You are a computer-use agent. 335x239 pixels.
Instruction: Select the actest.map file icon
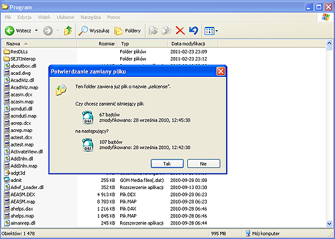pyautogui.click(x=7, y=144)
